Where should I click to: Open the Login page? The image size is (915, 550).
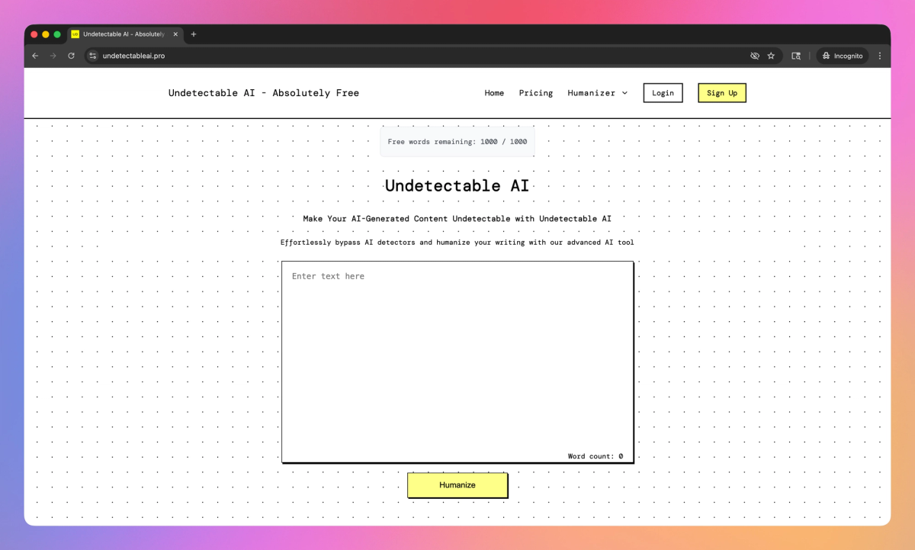[663, 92]
